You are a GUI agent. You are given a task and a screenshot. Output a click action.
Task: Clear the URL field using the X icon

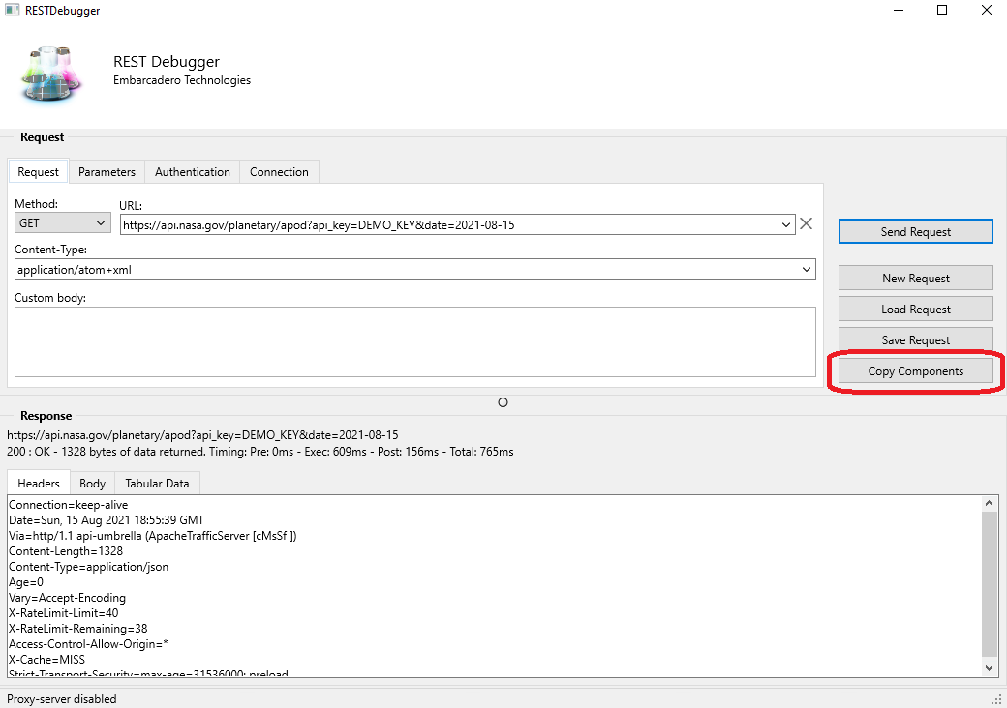[807, 223]
